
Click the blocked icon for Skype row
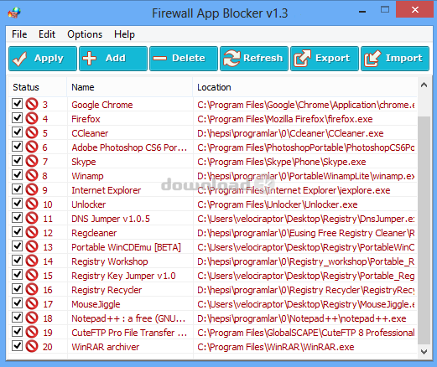(x=32, y=161)
